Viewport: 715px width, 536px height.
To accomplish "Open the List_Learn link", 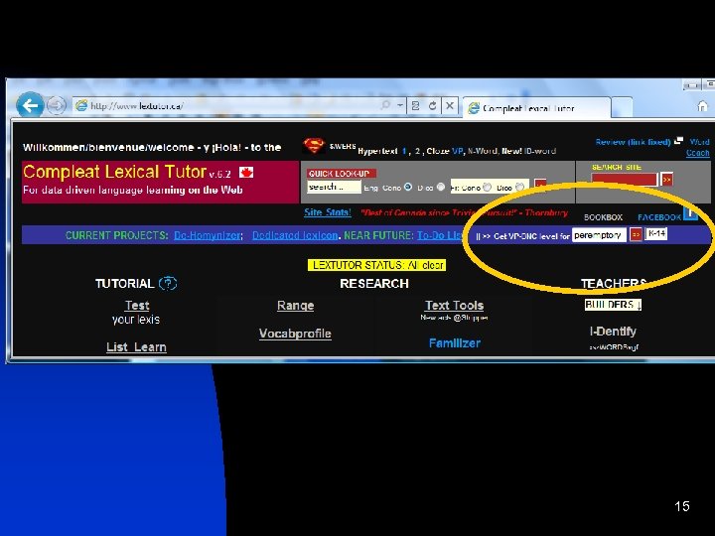I will tap(136, 347).
